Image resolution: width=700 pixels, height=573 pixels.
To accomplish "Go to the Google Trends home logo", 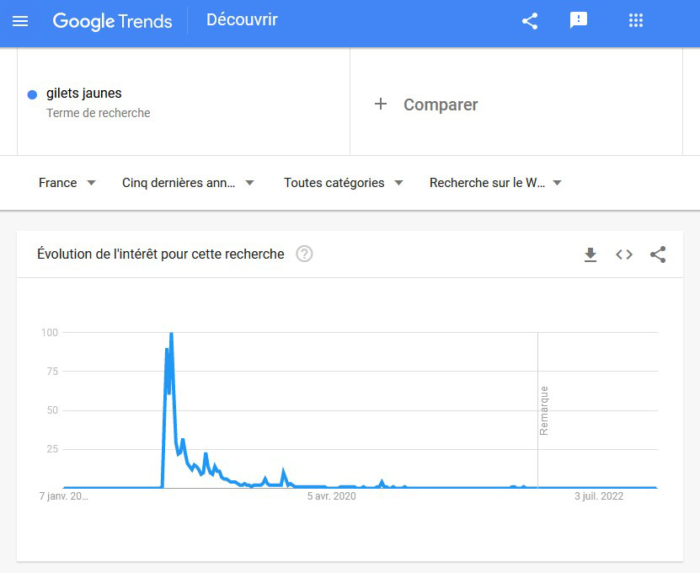I will 113,21.
